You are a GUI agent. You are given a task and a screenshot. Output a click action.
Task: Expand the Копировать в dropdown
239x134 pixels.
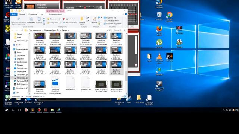coord(60,23)
